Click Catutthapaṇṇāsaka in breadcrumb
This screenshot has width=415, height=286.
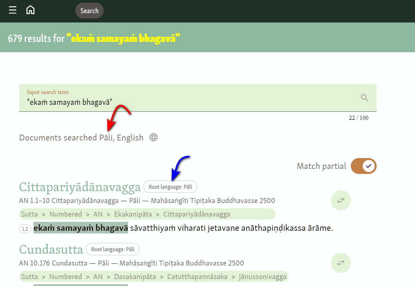[x=197, y=277]
